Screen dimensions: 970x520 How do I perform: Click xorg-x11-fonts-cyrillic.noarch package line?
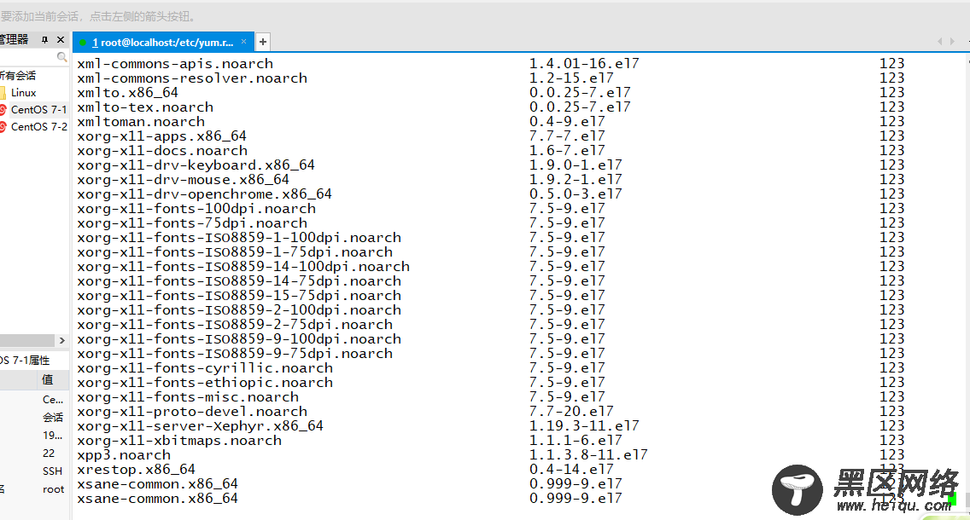206,368
